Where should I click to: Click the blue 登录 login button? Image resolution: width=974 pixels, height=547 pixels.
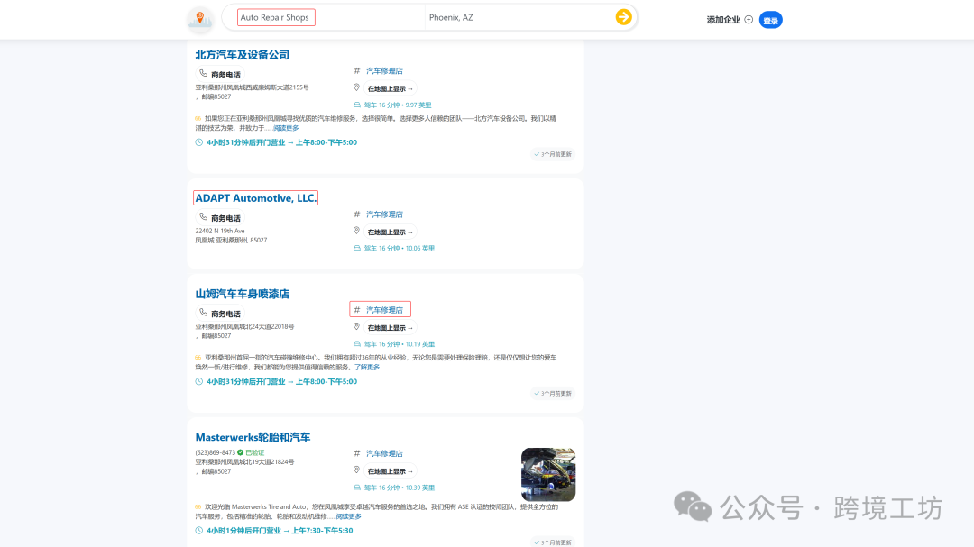click(770, 19)
